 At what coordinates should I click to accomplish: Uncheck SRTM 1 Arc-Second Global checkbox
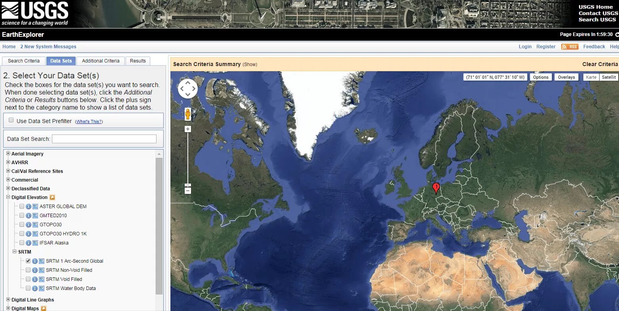click(28, 261)
